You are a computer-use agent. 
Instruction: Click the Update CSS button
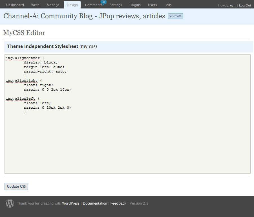[16, 186]
